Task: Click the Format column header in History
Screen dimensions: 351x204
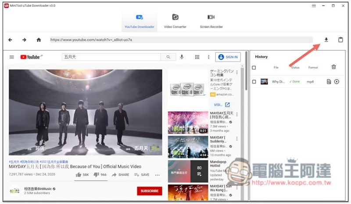Action: 313,67
